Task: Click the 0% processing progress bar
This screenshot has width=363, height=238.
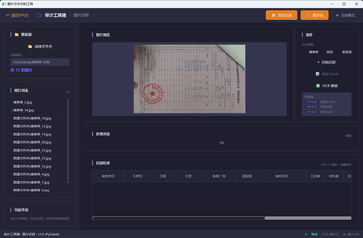Action: pyautogui.click(x=221, y=143)
